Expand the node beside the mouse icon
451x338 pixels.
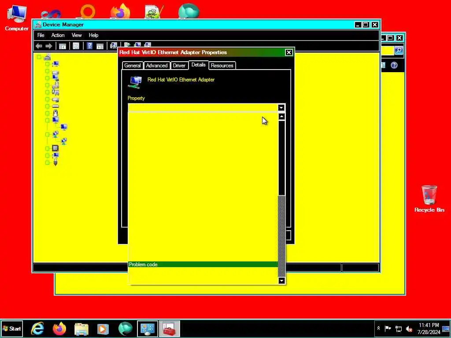point(48,113)
